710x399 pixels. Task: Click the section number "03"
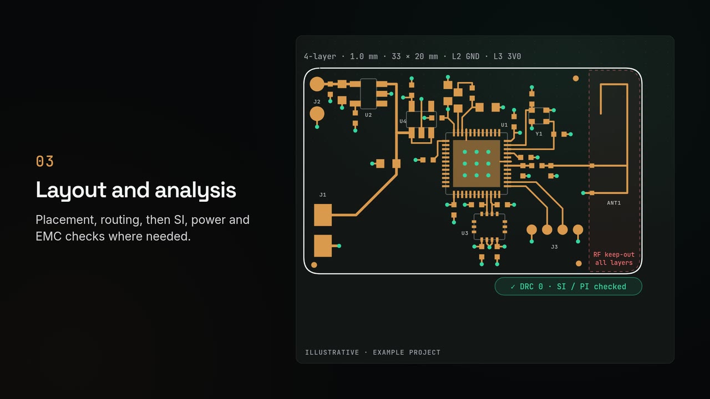(x=45, y=161)
